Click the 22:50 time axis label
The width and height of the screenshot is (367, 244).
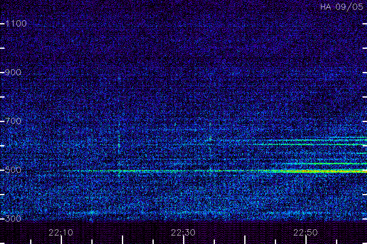pyautogui.click(x=305, y=233)
